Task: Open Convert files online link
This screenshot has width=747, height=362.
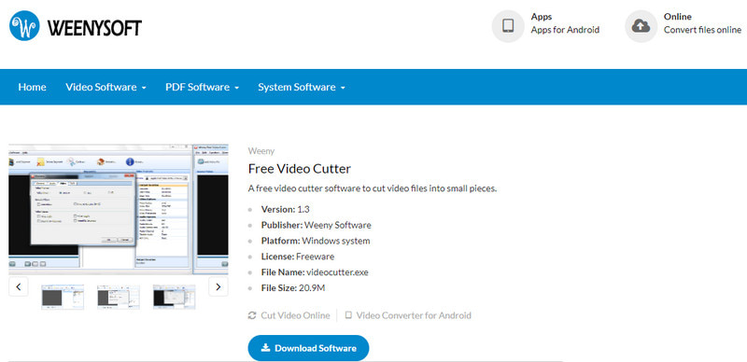Action: pos(703,30)
